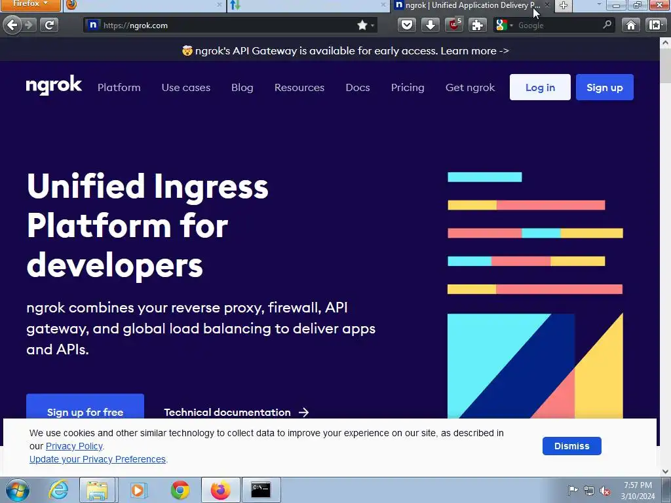Click the network tray icon
671x503 pixels.
pyautogui.click(x=589, y=491)
